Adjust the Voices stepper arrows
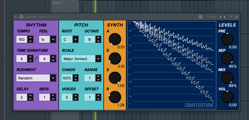This screenshot has height=120, width=249. pos(76,97)
